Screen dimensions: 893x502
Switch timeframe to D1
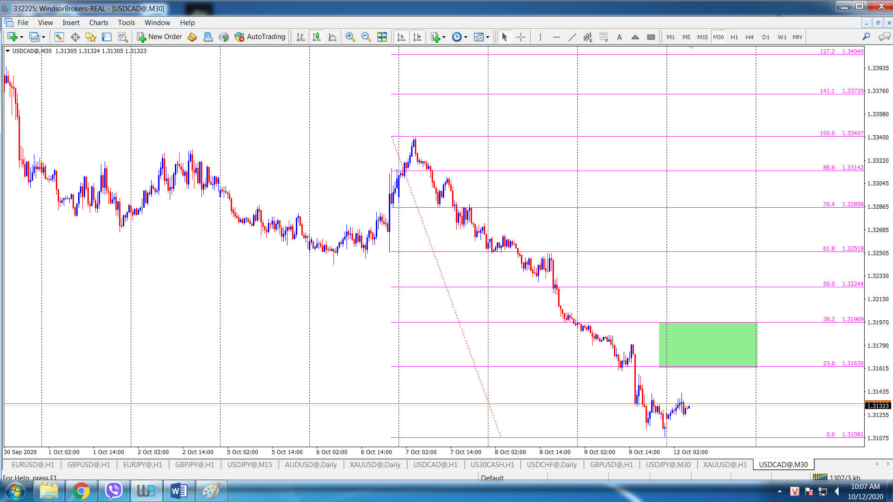click(x=766, y=37)
